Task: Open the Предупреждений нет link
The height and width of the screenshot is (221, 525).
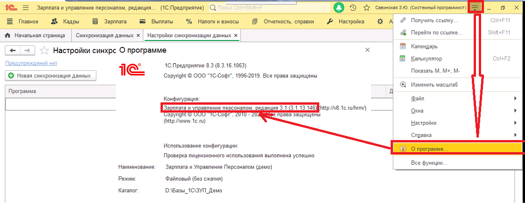Action: click(31, 63)
